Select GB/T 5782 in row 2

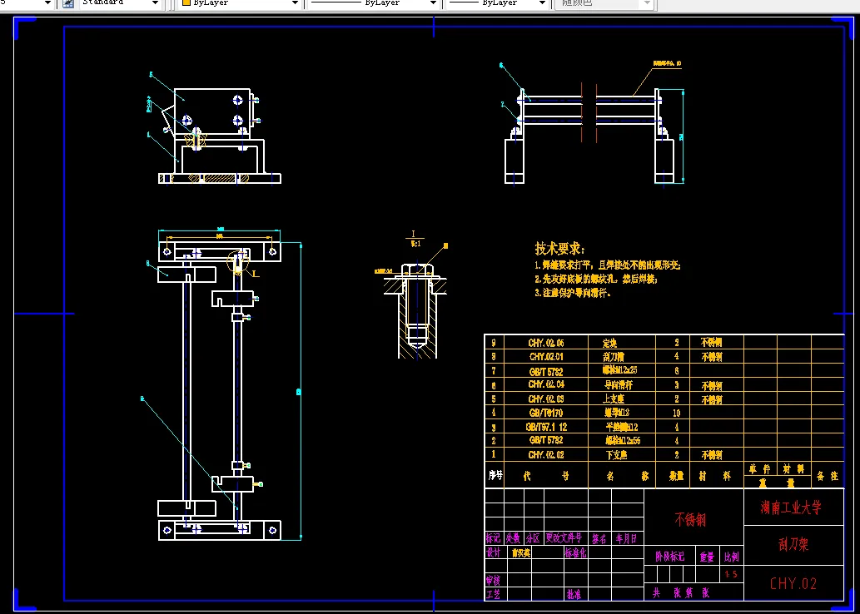click(x=546, y=440)
